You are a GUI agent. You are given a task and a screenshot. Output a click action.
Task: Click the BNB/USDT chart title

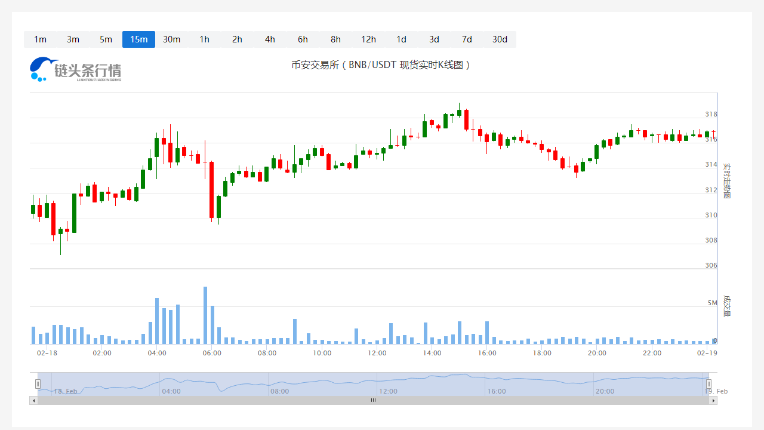[x=381, y=65]
